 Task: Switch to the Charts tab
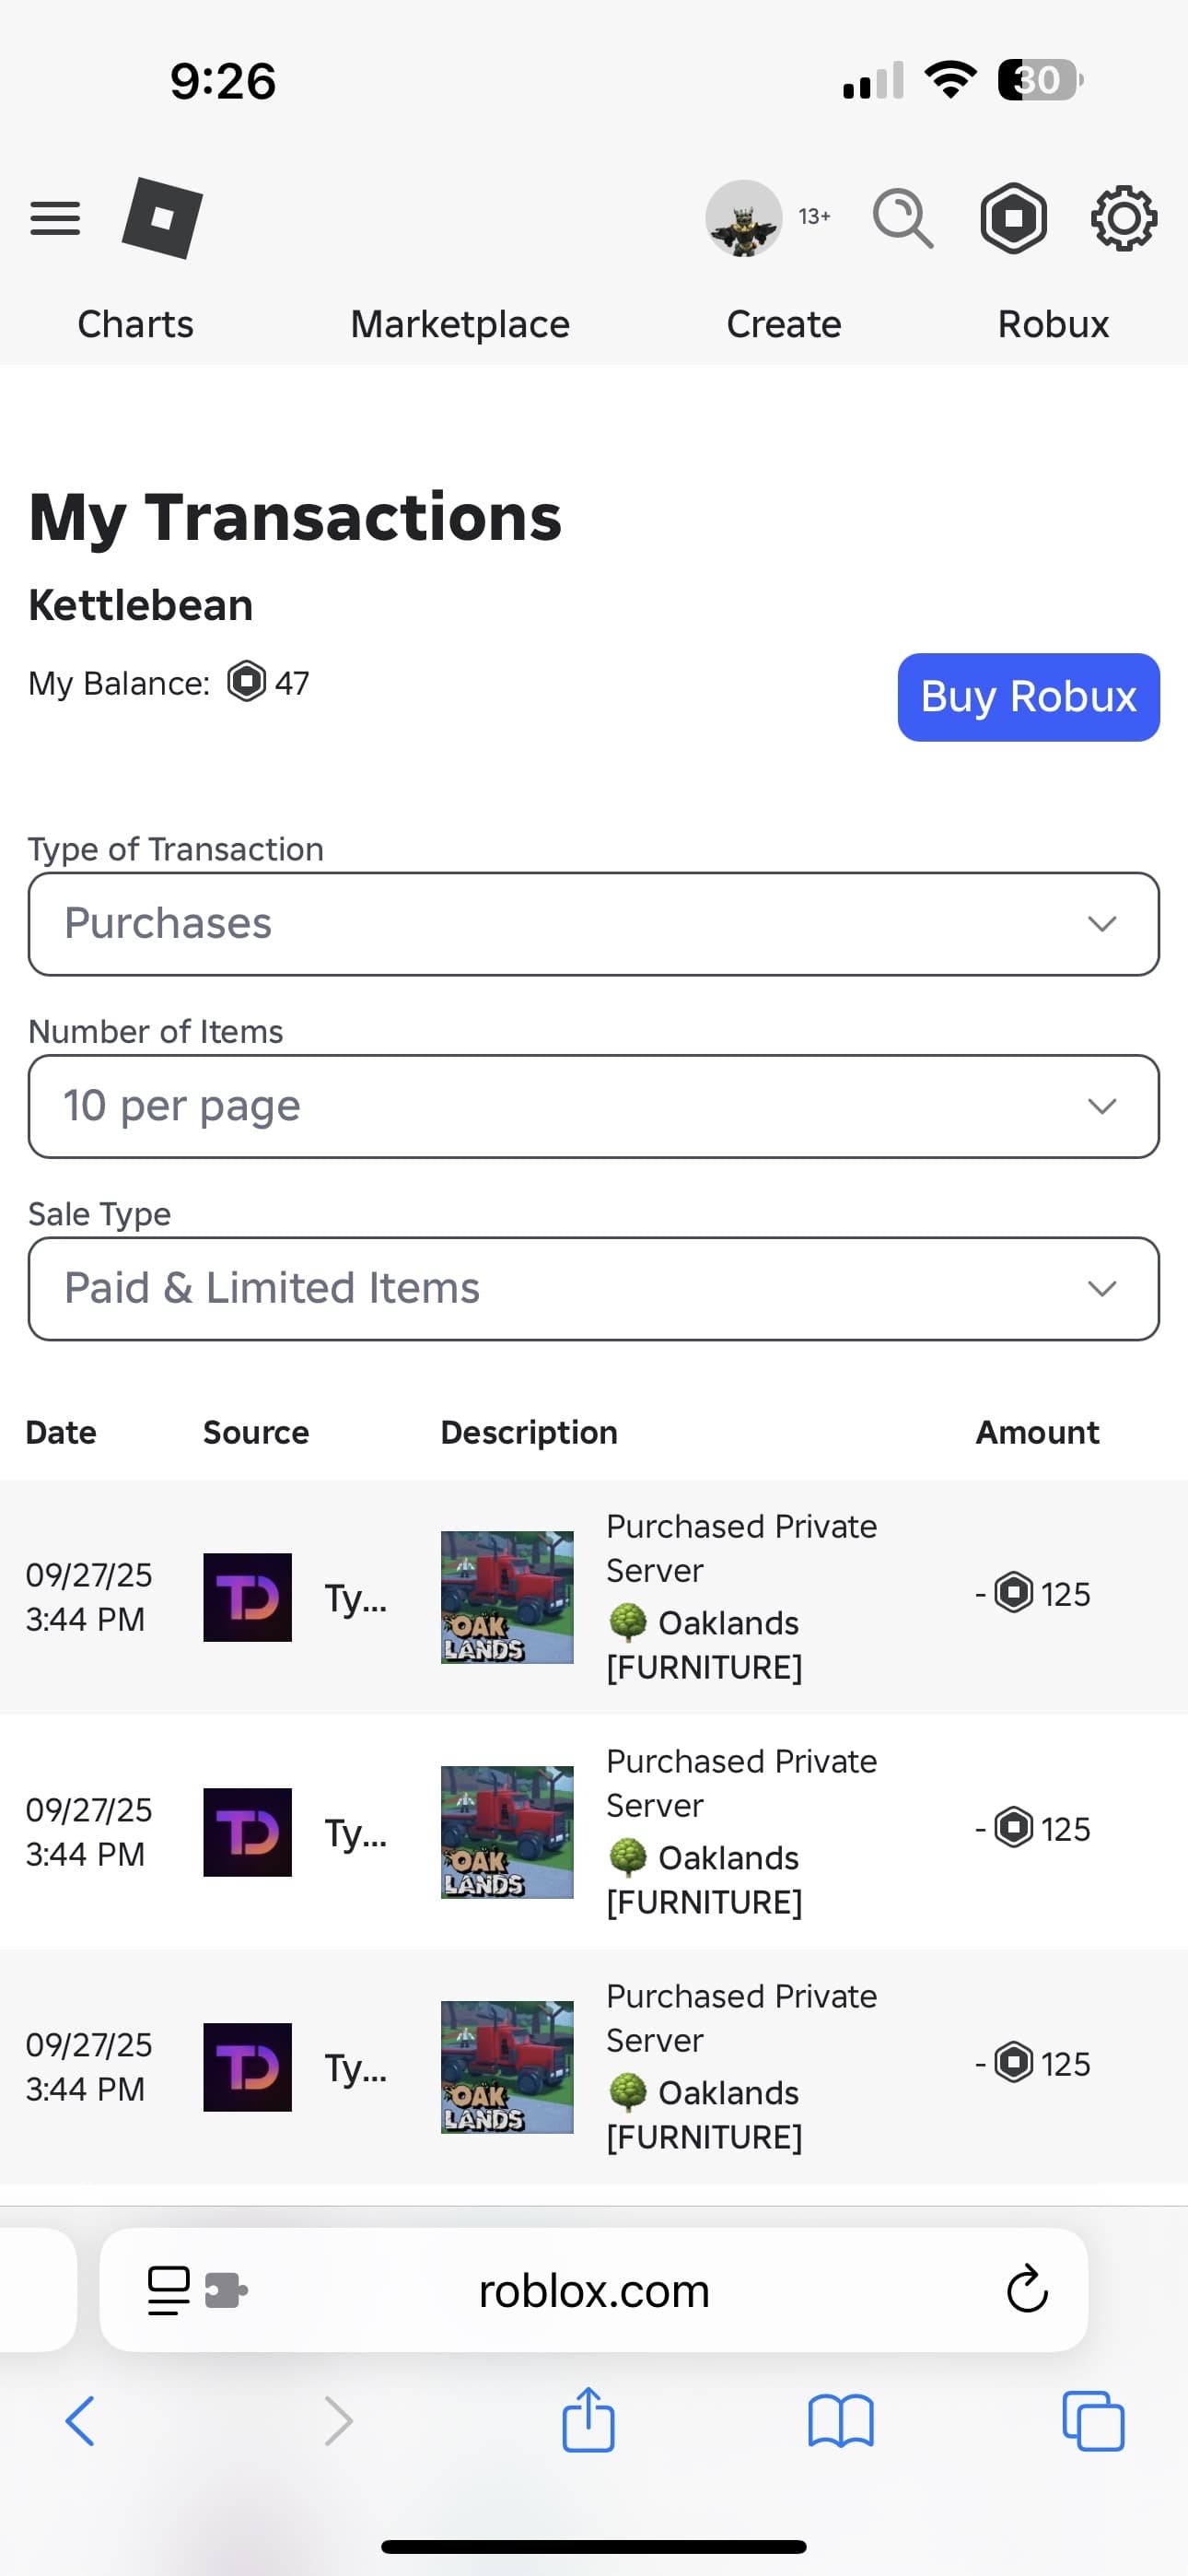(135, 324)
